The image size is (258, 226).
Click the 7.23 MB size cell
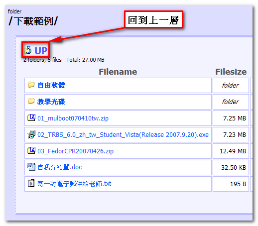click(x=231, y=135)
